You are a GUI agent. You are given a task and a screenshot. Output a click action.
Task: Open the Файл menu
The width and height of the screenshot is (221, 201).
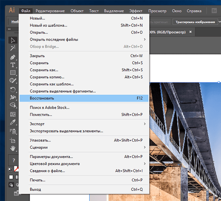[26, 11]
